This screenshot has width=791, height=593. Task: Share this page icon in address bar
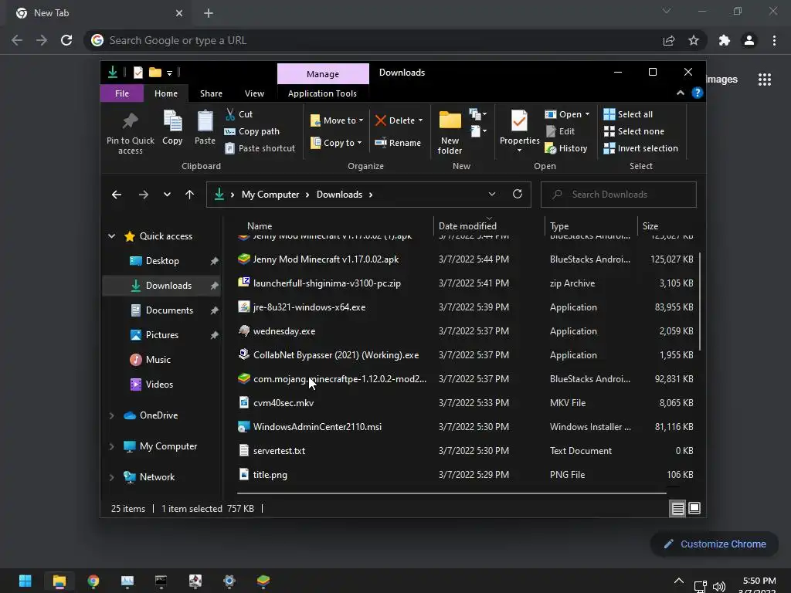coord(669,40)
